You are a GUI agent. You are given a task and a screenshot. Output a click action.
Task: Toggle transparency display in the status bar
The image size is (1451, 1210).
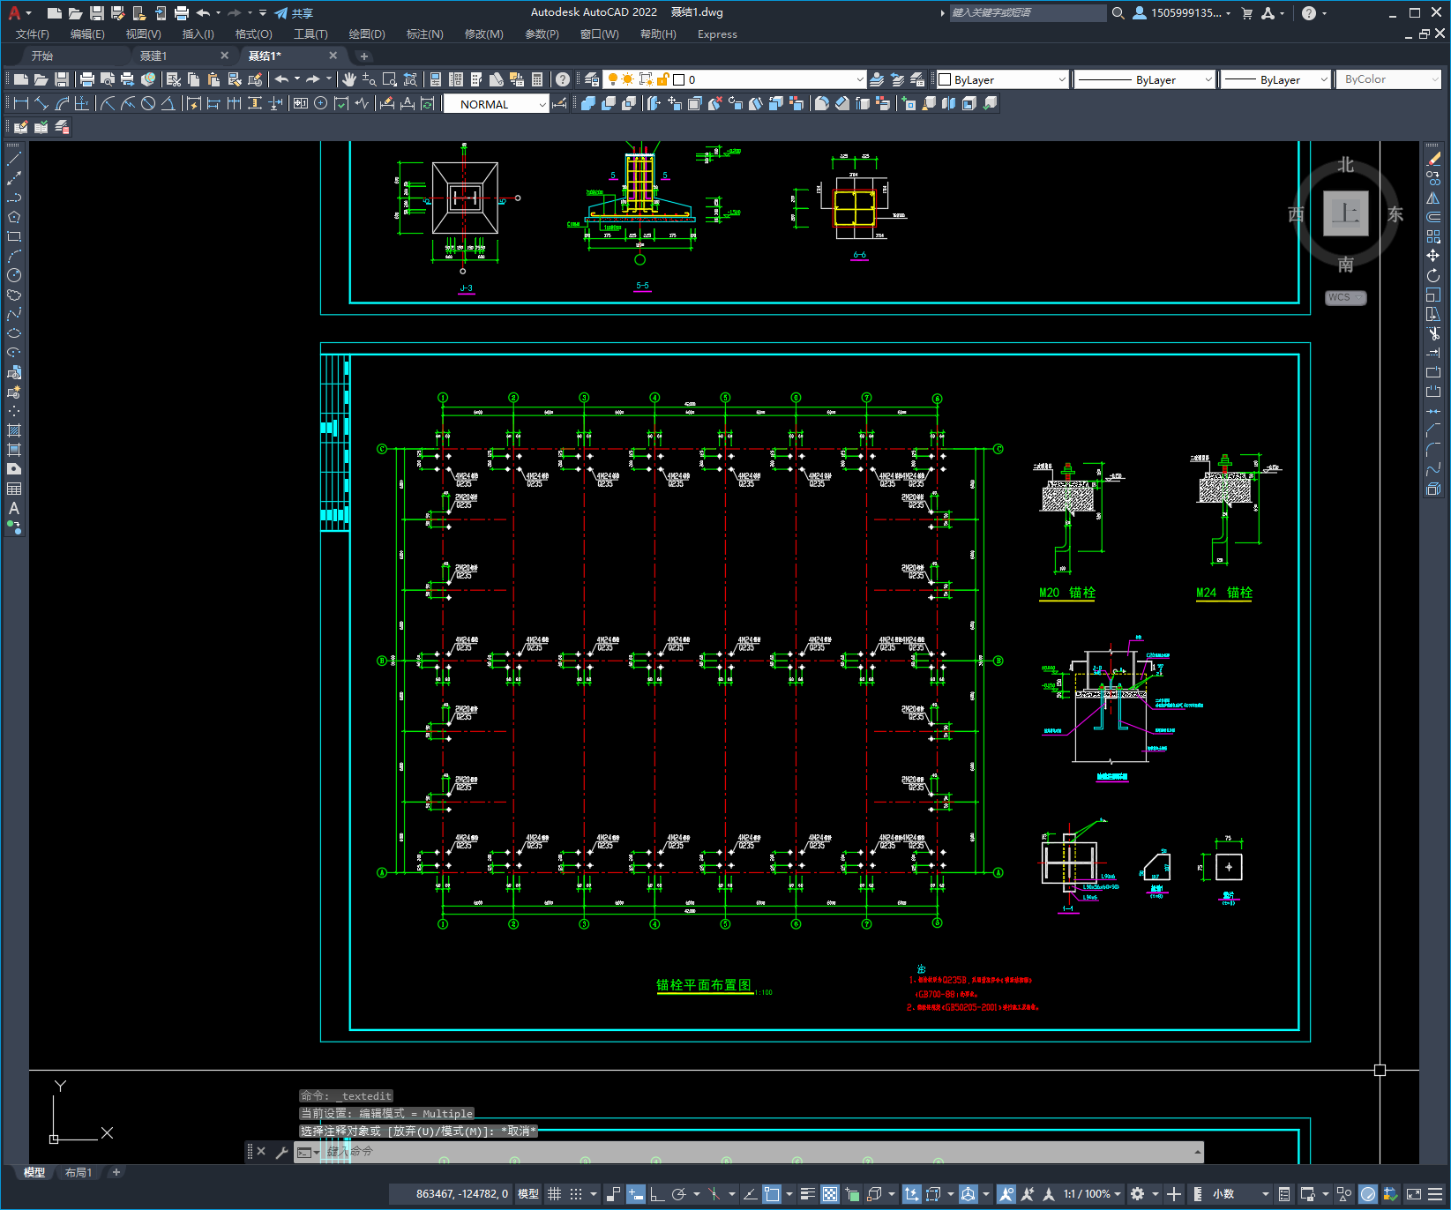[x=830, y=1194]
